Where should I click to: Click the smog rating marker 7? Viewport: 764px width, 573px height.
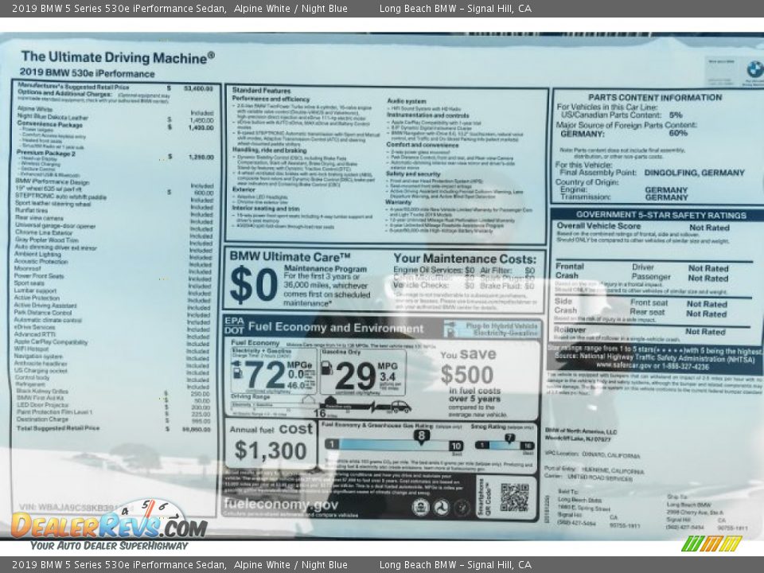(x=509, y=438)
